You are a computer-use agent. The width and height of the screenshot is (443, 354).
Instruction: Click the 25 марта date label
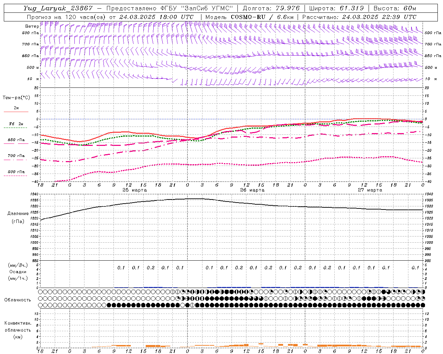(x=135, y=190)
